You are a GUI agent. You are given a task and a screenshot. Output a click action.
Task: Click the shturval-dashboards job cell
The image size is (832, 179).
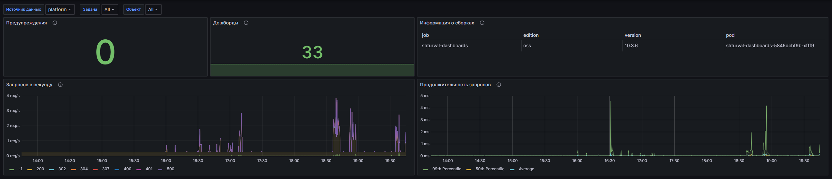(445, 46)
